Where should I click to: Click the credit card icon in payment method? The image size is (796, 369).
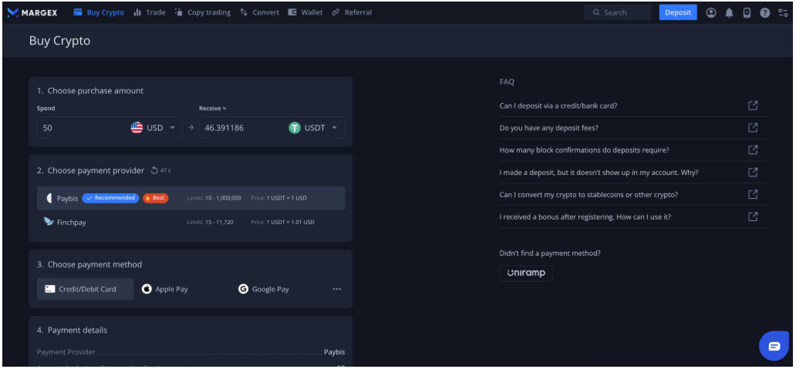pos(49,289)
